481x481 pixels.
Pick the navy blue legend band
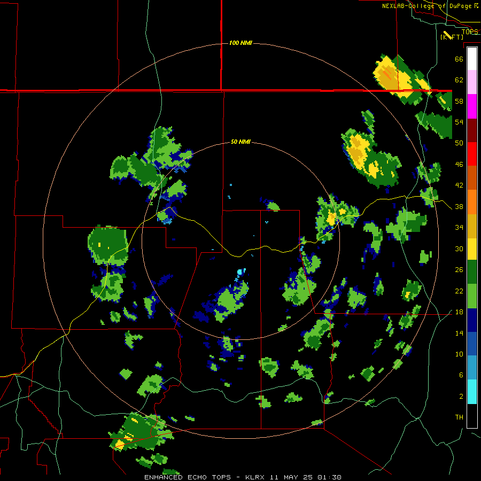pyautogui.click(x=472, y=320)
